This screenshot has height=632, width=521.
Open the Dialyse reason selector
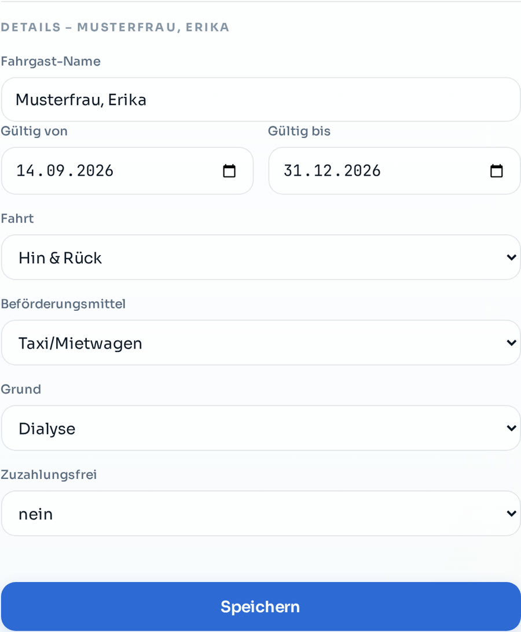click(260, 428)
